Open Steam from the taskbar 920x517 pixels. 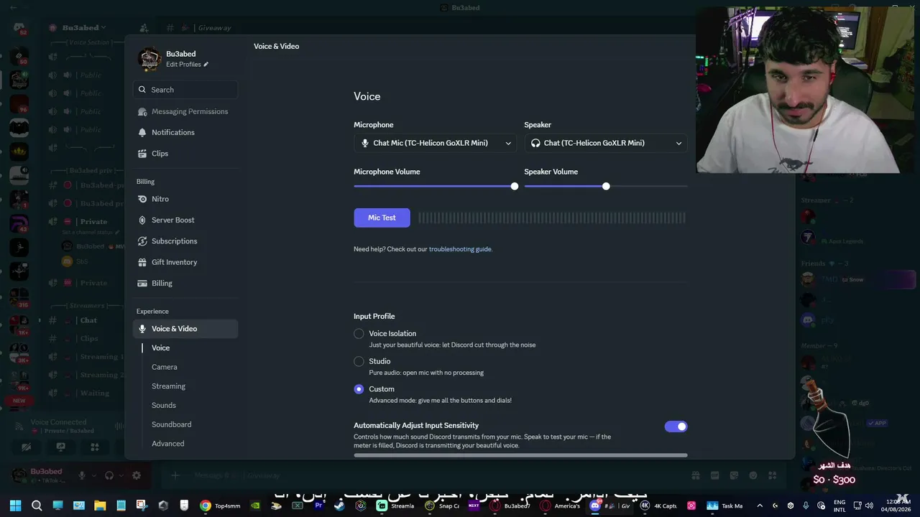click(339, 506)
